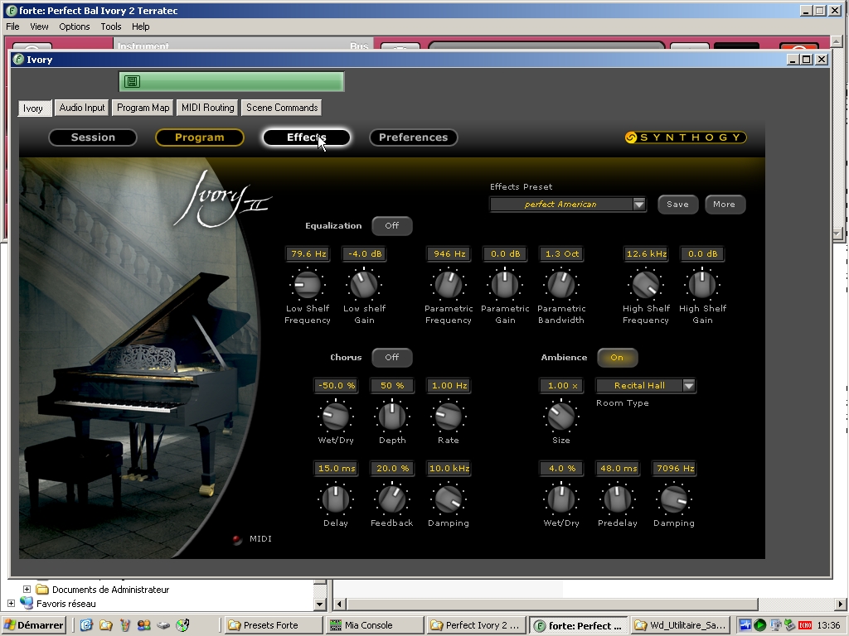Image resolution: width=849 pixels, height=636 pixels.
Task: Toggle Ambience On button
Action: click(617, 357)
